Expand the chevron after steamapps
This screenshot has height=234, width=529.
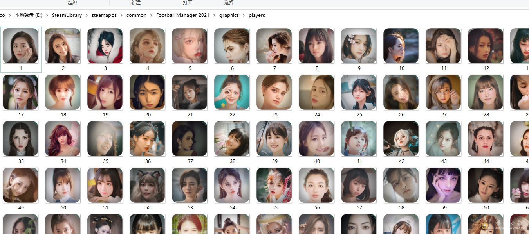coord(122,15)
